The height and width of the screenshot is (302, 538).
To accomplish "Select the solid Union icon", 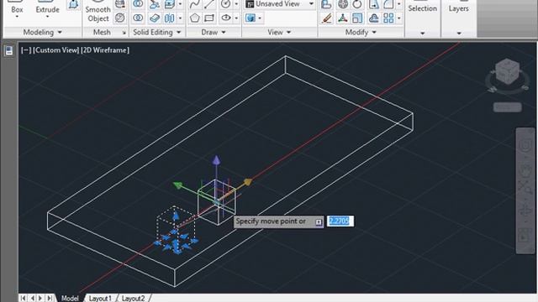I will tap(138, 4).
